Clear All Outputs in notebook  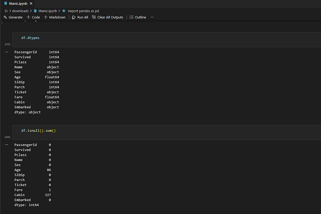[x=108, y=17]
